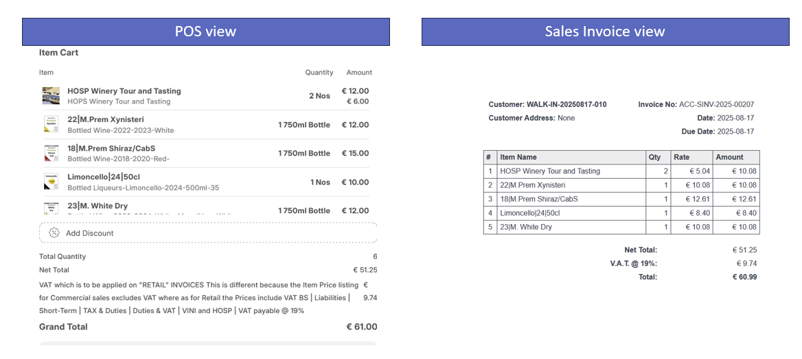Open the HOSP Winery Tour and Tasting cart item name
The image size is (802, 359).
(x=124, y=91)
